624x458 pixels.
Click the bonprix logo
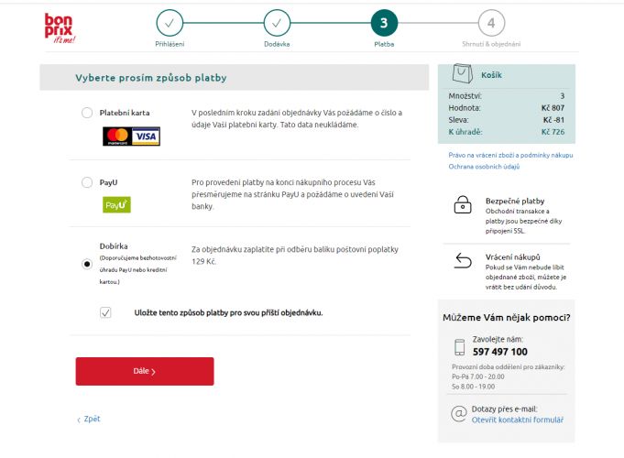60,28
